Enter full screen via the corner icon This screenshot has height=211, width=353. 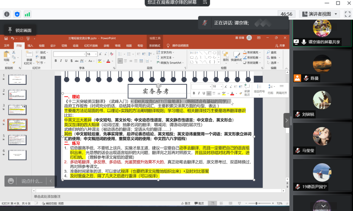pyautogui.click(x=348, y=14)
